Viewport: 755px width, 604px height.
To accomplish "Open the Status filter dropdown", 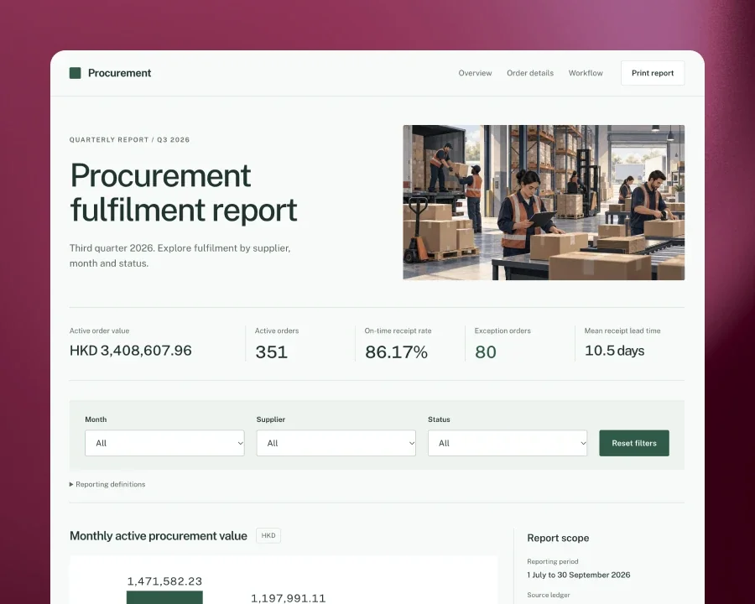I will pos(508,443).
